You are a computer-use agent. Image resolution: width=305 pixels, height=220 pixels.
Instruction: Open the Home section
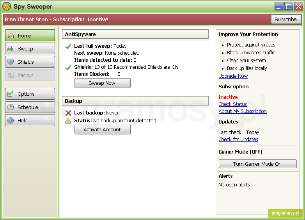pos(30,36)
